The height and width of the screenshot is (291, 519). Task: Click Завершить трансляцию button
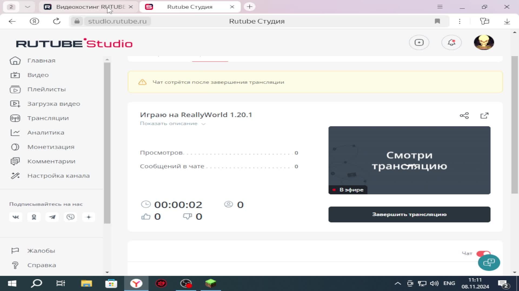pos(409,214)
